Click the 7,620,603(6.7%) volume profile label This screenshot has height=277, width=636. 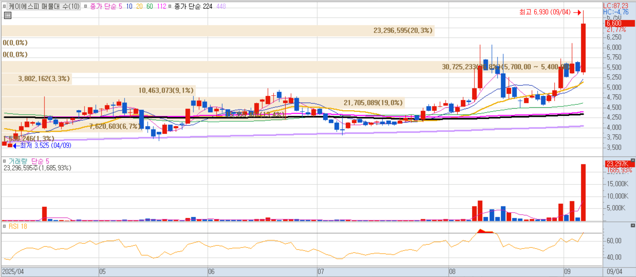click(115, 127)
